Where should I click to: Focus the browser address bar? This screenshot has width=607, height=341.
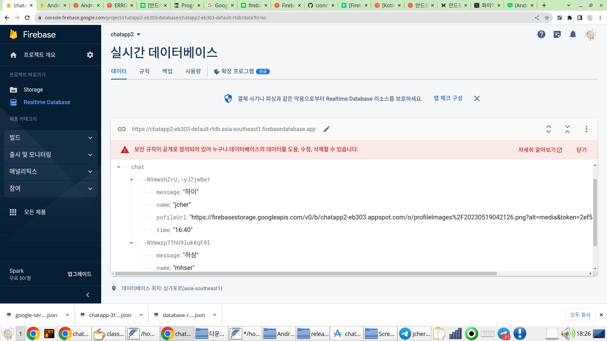[285, 18]
